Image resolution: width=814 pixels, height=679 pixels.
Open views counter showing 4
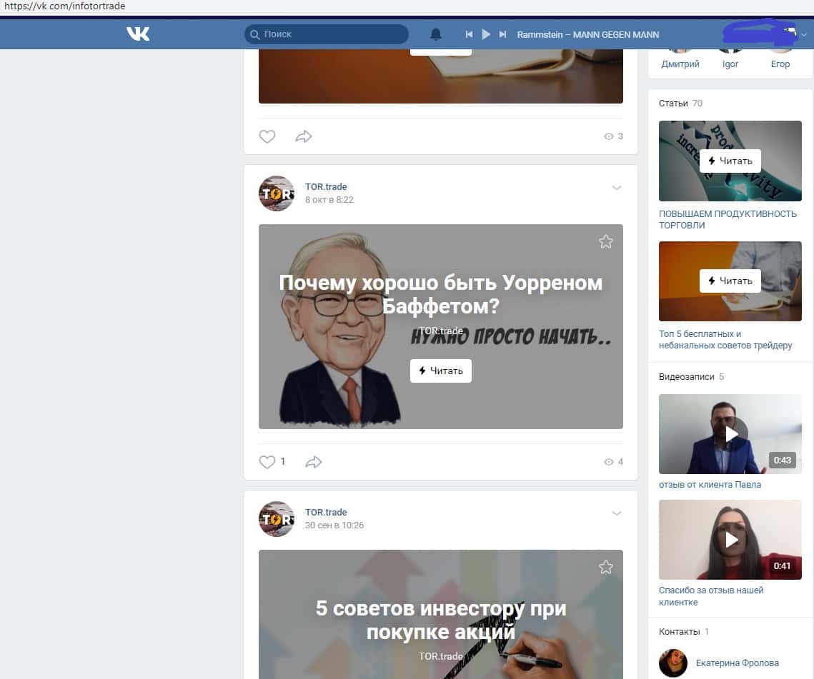click(x=613, y=462)
